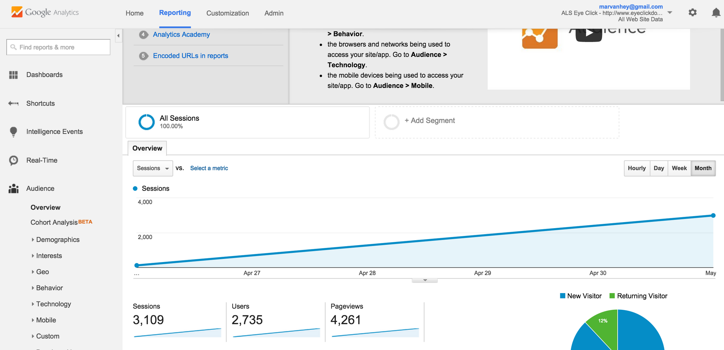The height and width of the screenshot is (350, 724).
Task: Click the Intelligence Events lightbulb icon
Action: [x=13, y=132]
